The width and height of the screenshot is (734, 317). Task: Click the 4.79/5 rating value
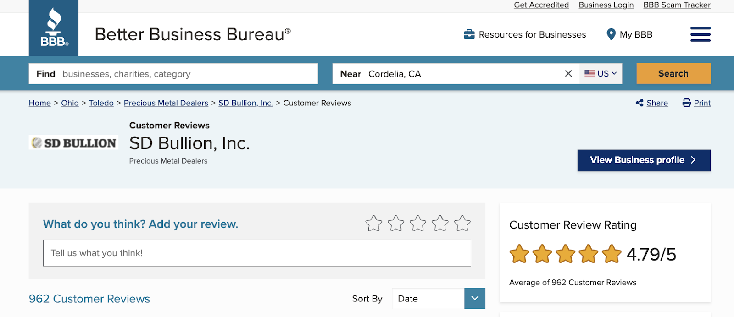pos(651,254)
